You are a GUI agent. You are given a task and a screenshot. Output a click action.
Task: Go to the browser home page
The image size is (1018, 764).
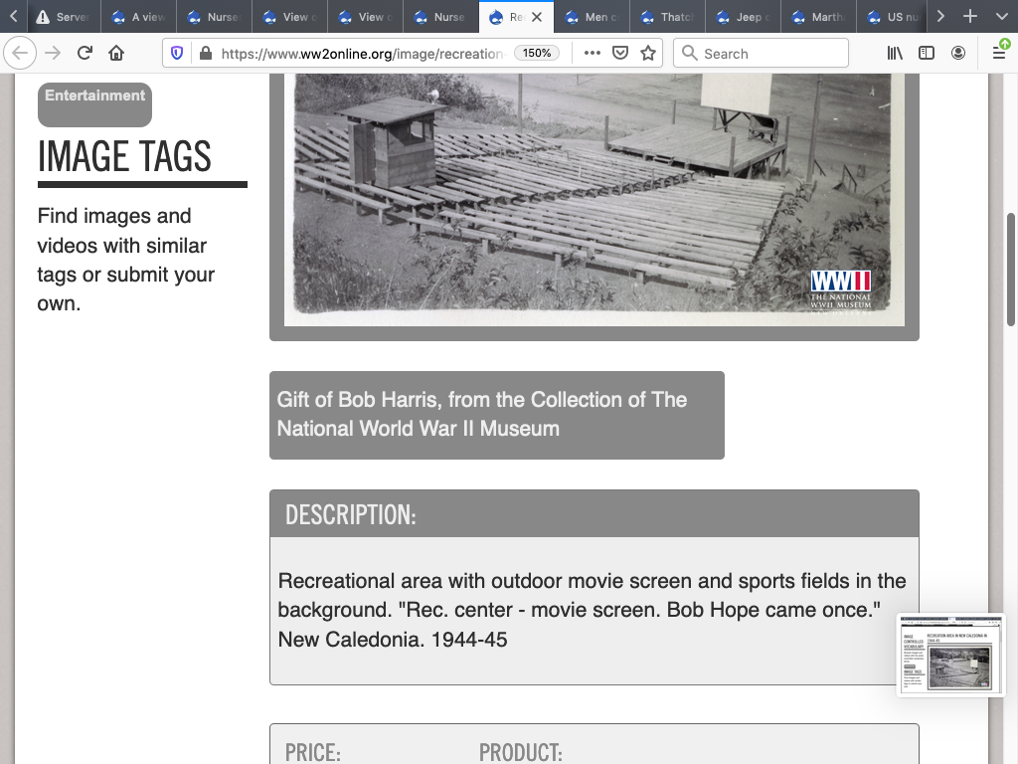(x=116, y=54)
